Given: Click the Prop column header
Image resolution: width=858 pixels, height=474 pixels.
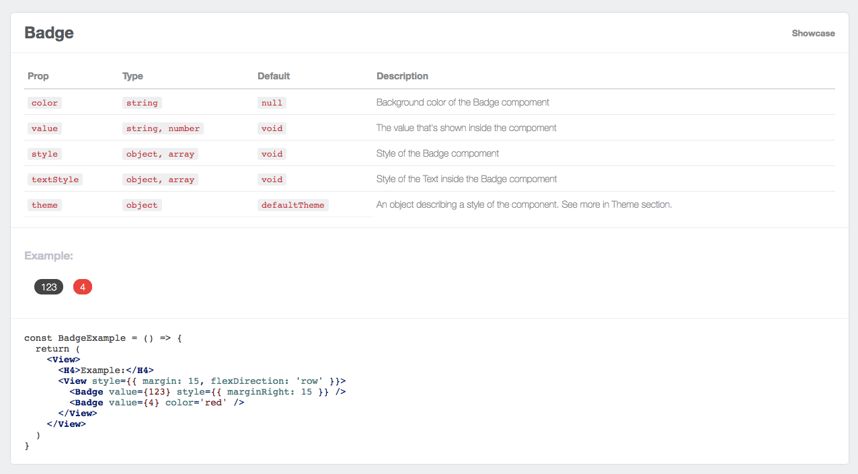Looking at the screenshot, I should [x=38, y=76].
